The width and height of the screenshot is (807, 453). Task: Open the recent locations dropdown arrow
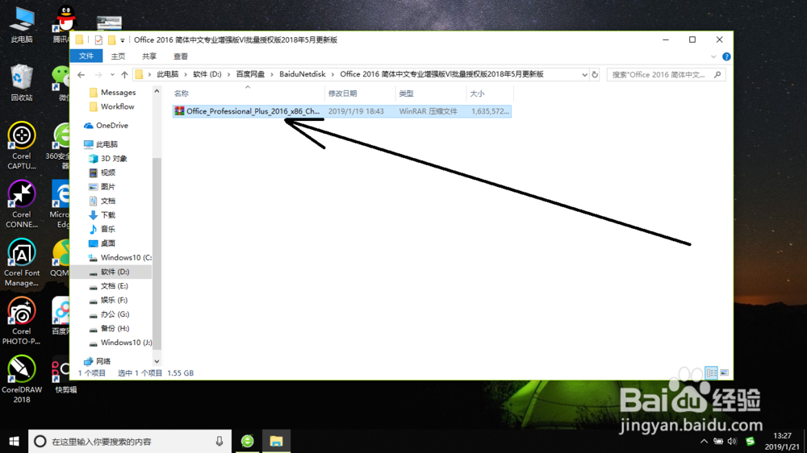pos(112,74)
